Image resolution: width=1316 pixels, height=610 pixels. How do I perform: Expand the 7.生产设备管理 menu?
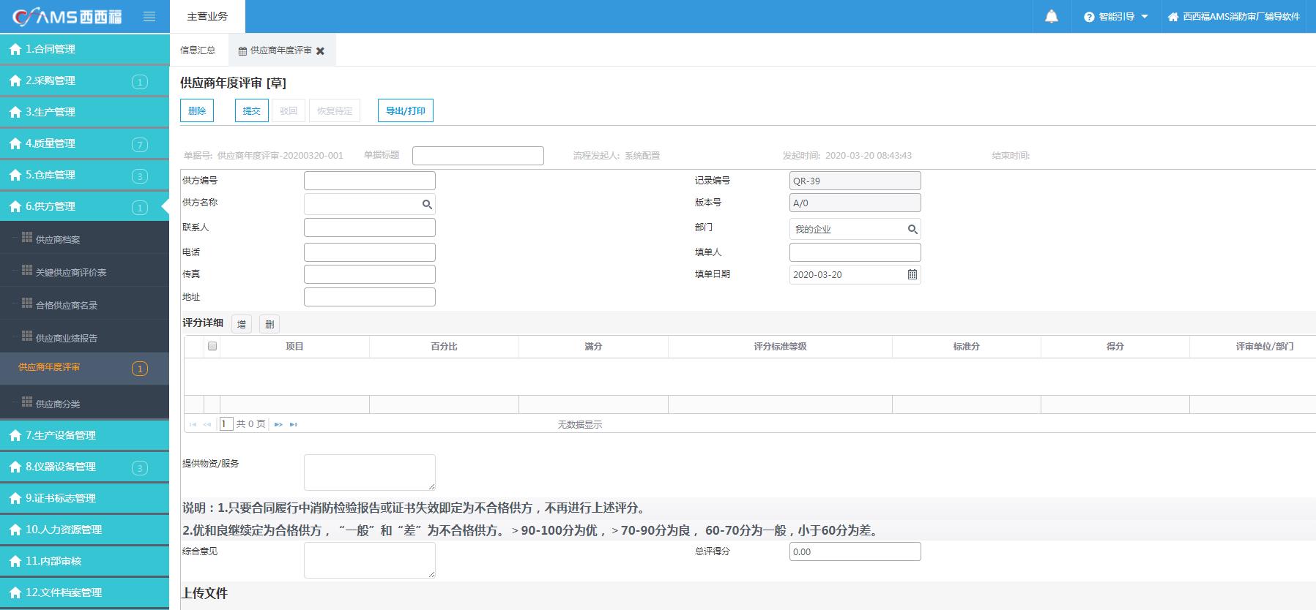tap(85, 435)
